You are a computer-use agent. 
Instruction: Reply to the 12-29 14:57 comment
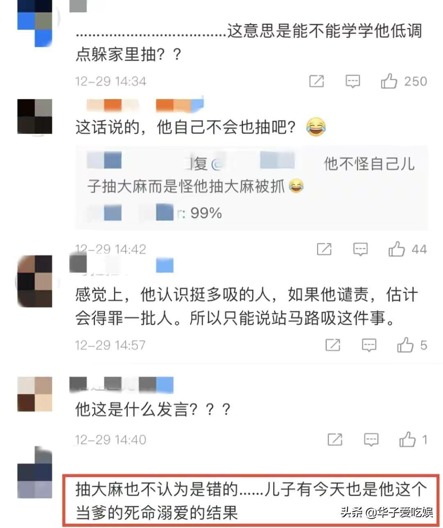(x=369, y=345)
